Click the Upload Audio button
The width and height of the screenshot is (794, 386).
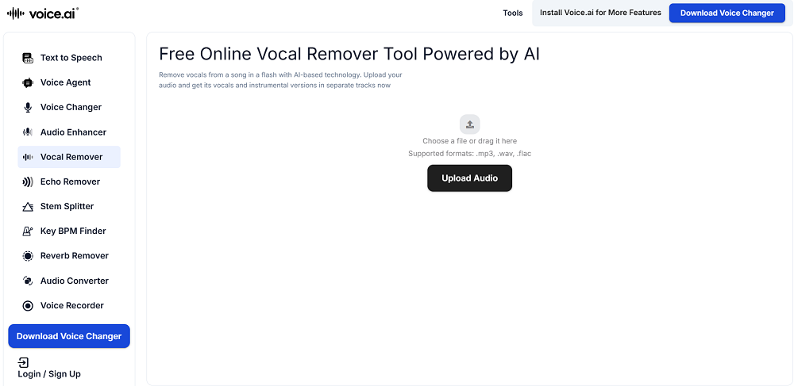[470, 178]
